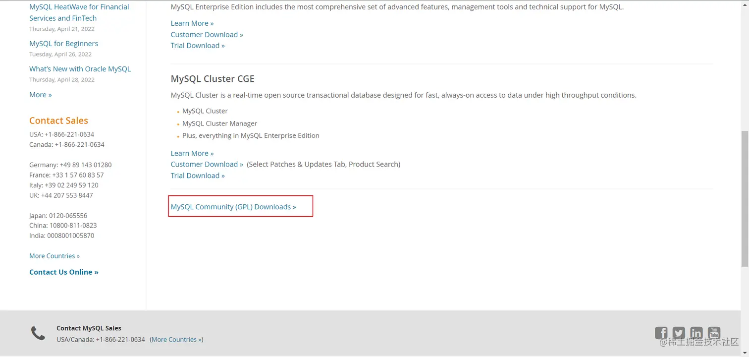Screen dimensions: 749x357
Task: Click MySQL Cluster Customer Download link
Action: coord(207,164)
